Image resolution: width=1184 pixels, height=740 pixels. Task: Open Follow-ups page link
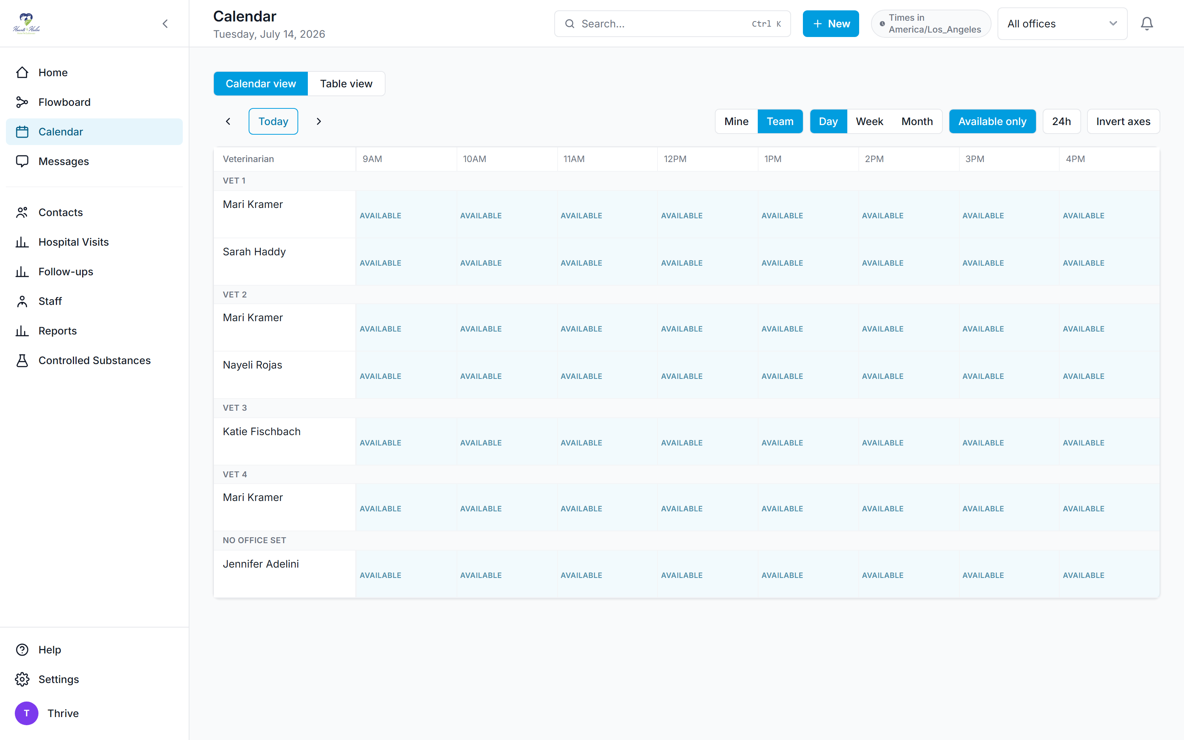[94, 272]
